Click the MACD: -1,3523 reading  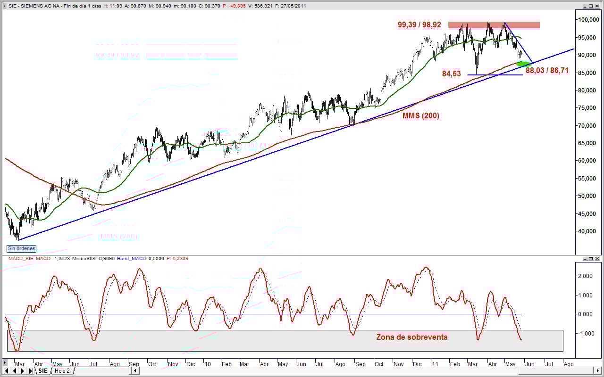[x=52, y=258]
